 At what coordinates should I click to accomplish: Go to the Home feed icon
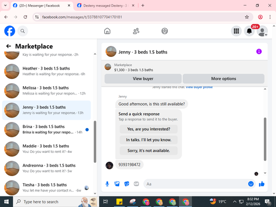tap(107, 31)
